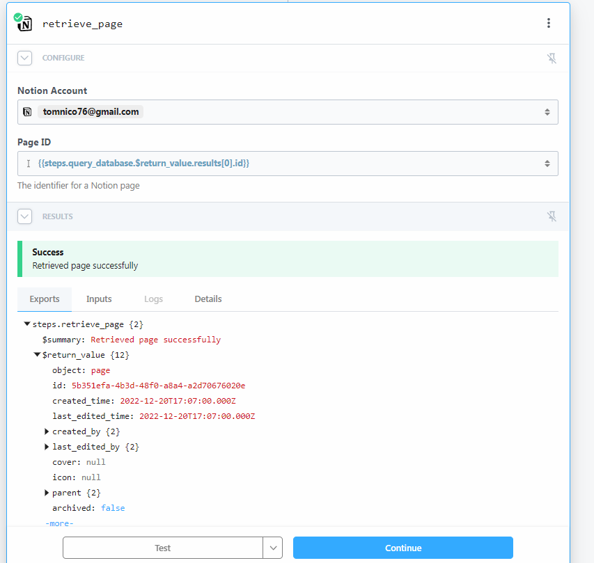Image resolution: width=594 pixels, height=563 pixels.
Task: Toggle the pin on the CONFIGURE section
Action: tap(552, 58)
